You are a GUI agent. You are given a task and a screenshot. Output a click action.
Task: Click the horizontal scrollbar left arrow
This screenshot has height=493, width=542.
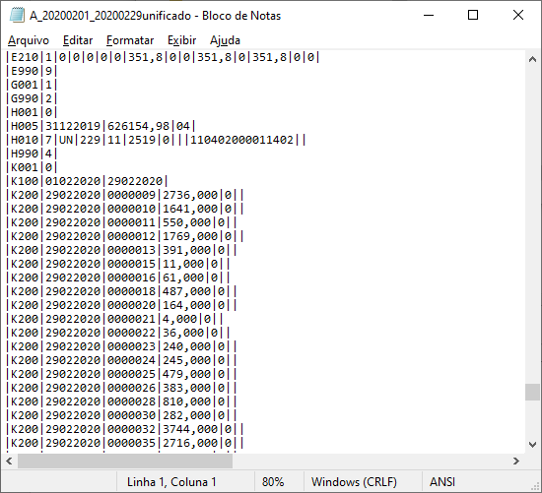click(x=9, y=461)
